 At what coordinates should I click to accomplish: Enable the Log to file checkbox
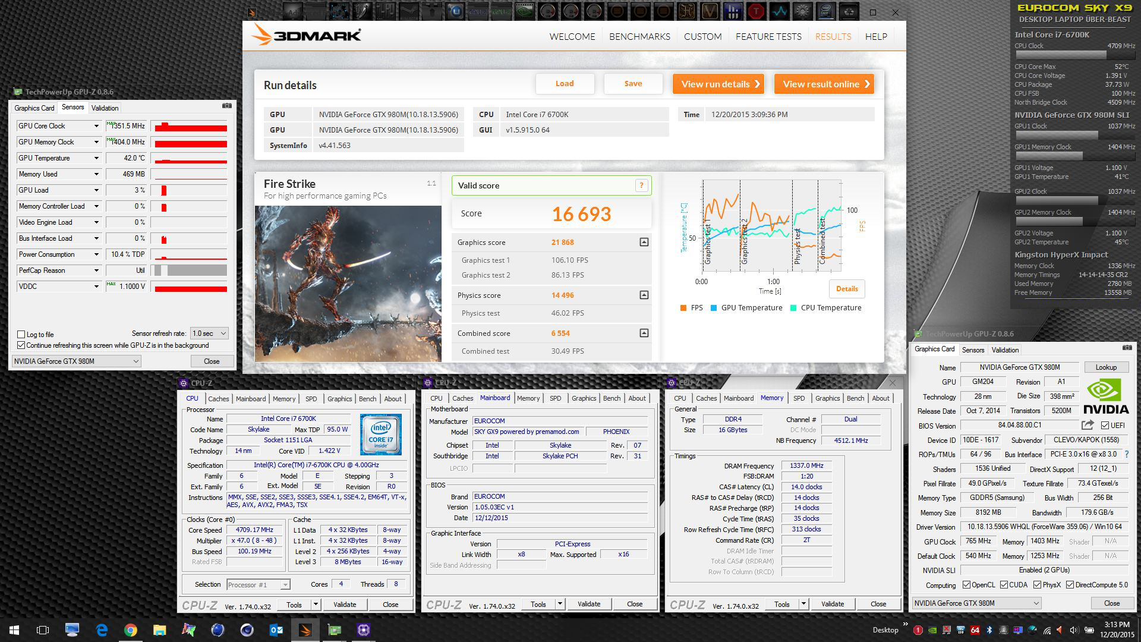point(21,335)
